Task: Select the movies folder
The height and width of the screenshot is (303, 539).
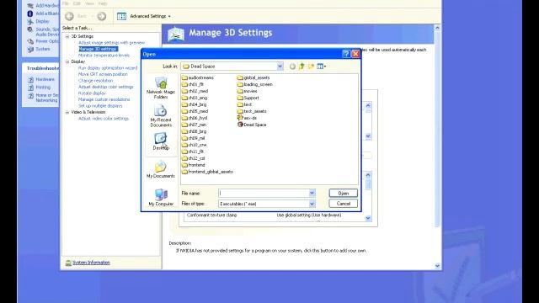Action: (247, 91)
